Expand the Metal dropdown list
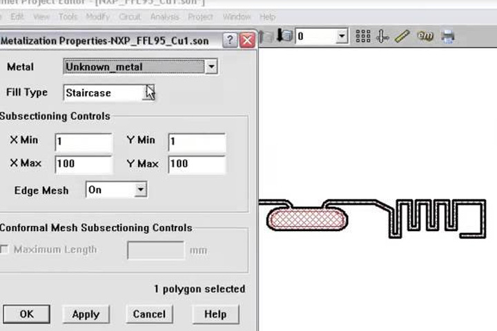 (211, 66)
